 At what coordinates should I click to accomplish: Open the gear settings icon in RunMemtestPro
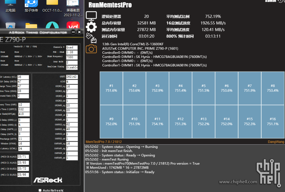(x=91, y=27)
